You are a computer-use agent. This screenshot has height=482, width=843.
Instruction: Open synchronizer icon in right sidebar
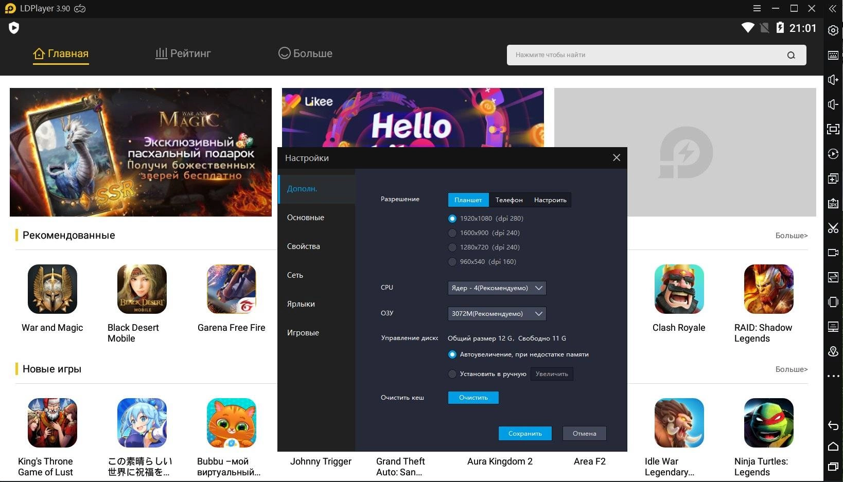833,277
